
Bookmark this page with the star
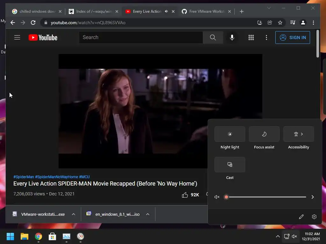pyautogui.click(x=280, y=23)
